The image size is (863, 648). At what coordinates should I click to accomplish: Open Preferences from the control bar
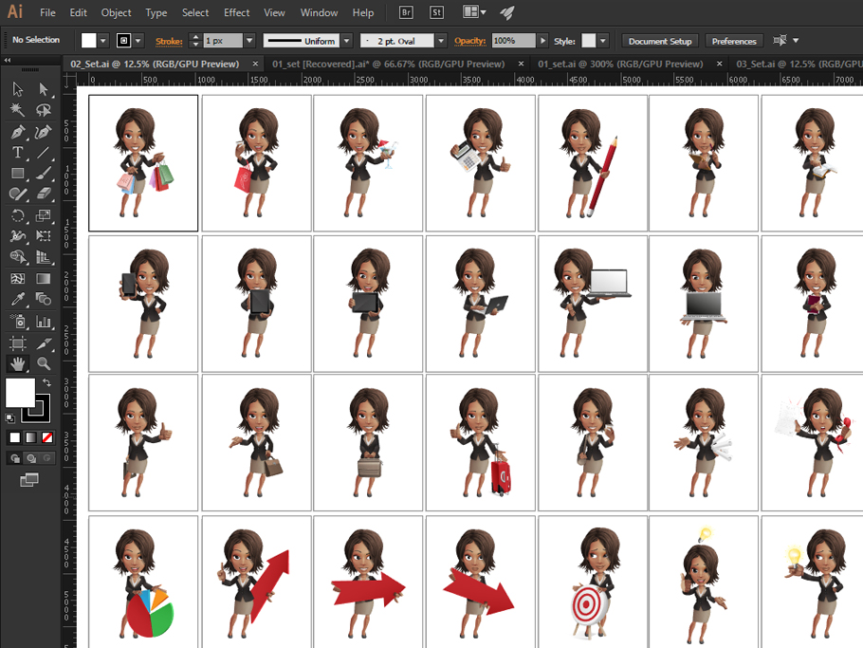tap(734, 41)
